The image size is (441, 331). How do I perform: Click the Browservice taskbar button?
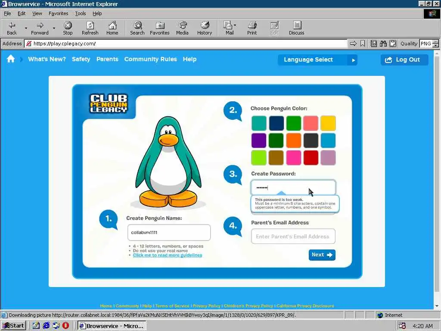[112, 326]
